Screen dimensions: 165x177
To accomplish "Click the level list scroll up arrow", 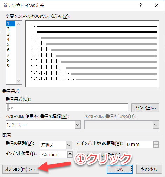I will 19,24.
